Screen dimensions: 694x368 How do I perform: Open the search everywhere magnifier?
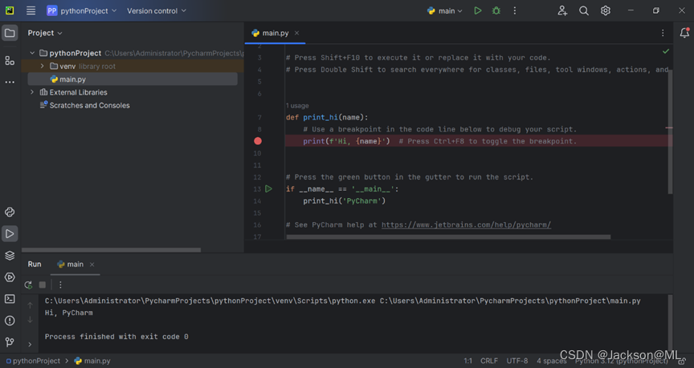pyautogui.click(x=584, y=11)
